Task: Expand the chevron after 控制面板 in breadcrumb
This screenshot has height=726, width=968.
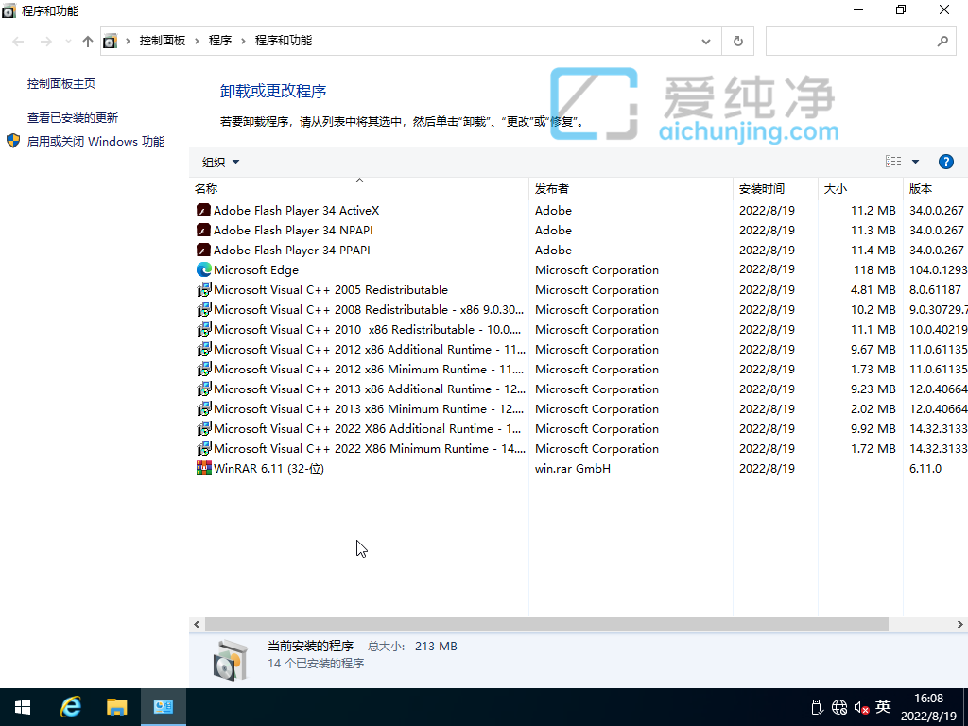Action: [x=197, y=41]
